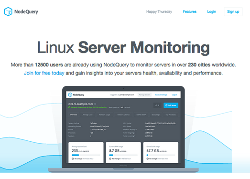Screen dimensions: 250x179
Task: Go to the Login page
Action: (211, 11)
